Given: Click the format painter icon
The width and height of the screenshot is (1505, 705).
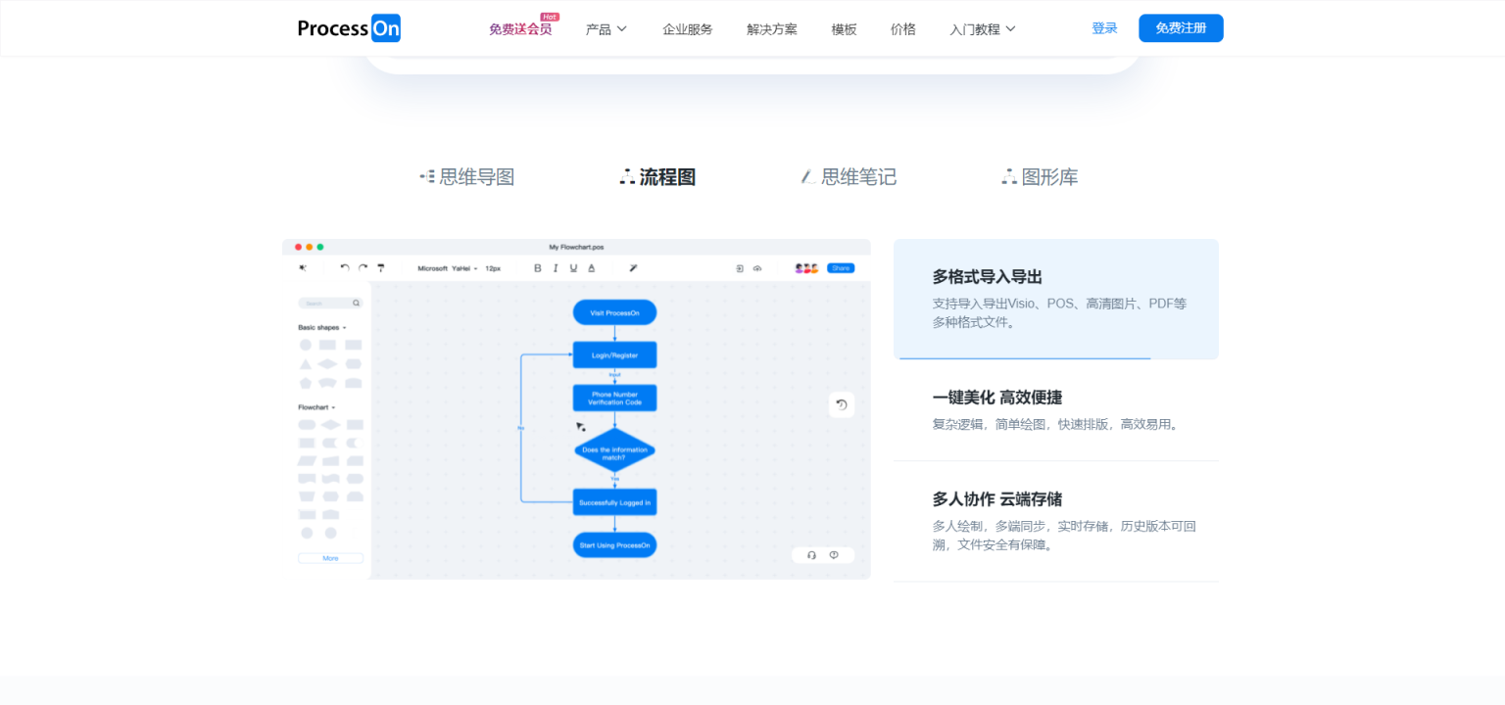Looking at the screenshot, I should [381, 267].
